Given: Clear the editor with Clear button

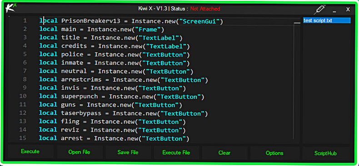Looking at the screenshot, I should pos(224,152).
